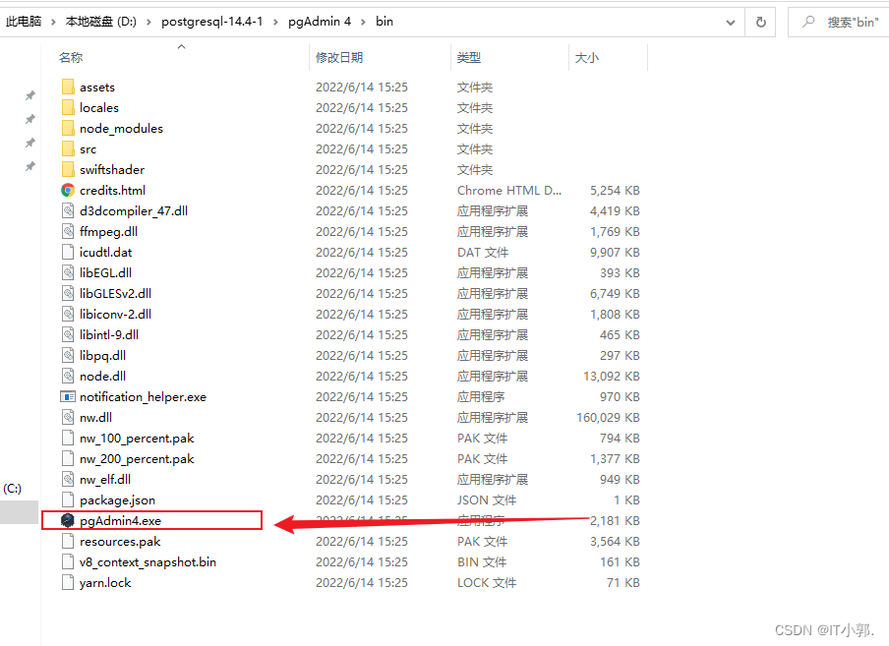The height and width of the screenshot is (646, 889).
Task: Click the file name nw_200_percent.pak
Action: coord(137,459)
